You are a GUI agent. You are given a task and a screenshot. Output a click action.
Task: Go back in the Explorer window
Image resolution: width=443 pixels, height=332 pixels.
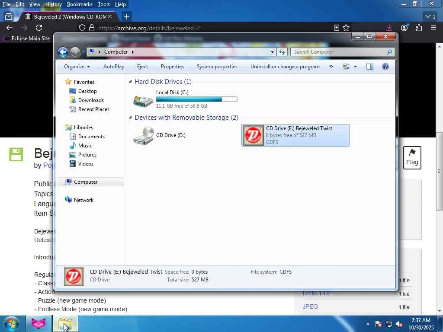point(63,52)
